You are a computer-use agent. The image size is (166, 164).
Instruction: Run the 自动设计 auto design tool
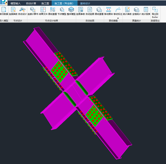22,11
